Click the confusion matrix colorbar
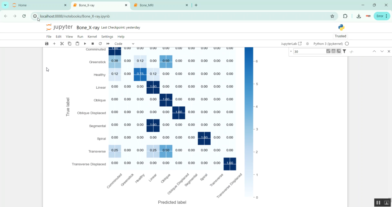Viewport: 392px width, 207px height. click(249, 123)
